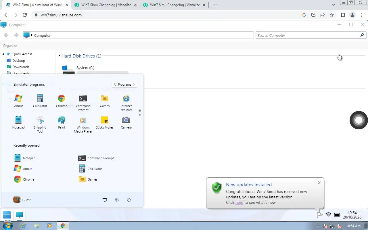Open a new browser tab
Screen dimensions: 368x230
215,5
